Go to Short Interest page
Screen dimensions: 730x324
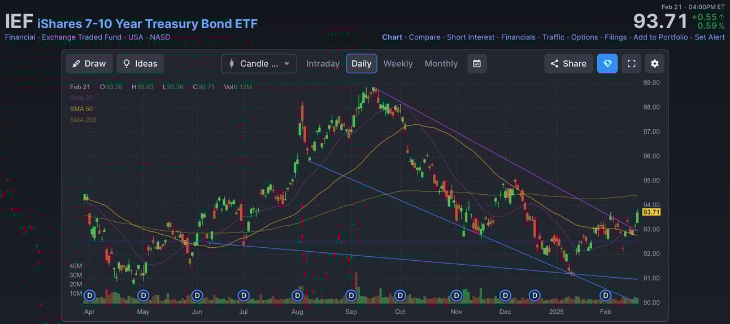pos(471,37)
